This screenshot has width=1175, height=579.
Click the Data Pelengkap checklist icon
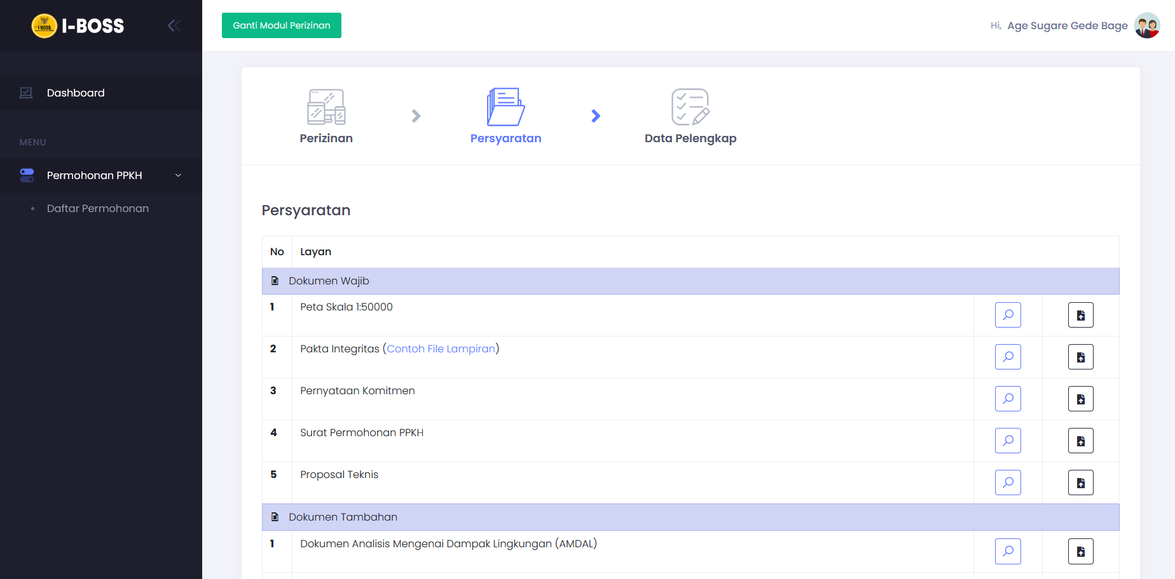(690, 107)
